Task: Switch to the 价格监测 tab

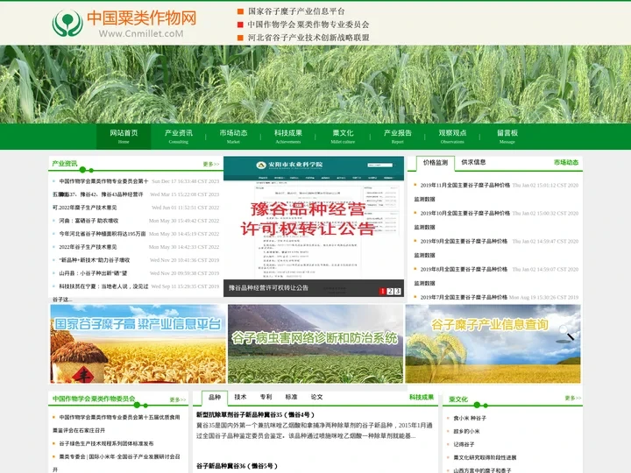Action: (x=435, y=163)
